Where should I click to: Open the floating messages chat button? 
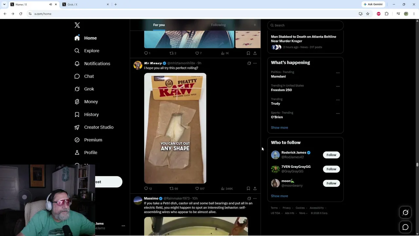coord(405,227)
